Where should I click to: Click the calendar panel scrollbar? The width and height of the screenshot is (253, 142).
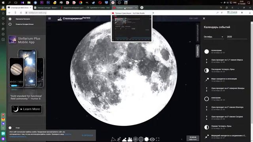tap(252, 73)
